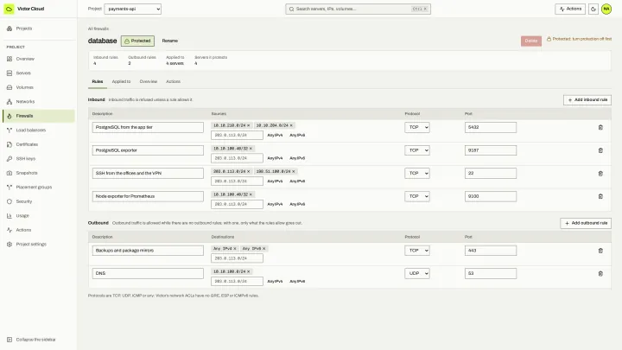The image size is (622, 350).
Task: Remove source 10.10.204.0/24 chip
Action: pyautogui.click(x=291, y=125)
